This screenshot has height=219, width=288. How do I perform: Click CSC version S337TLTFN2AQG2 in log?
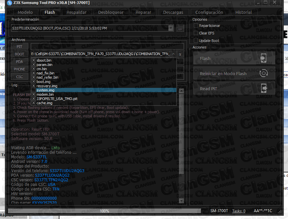[51, 180]
